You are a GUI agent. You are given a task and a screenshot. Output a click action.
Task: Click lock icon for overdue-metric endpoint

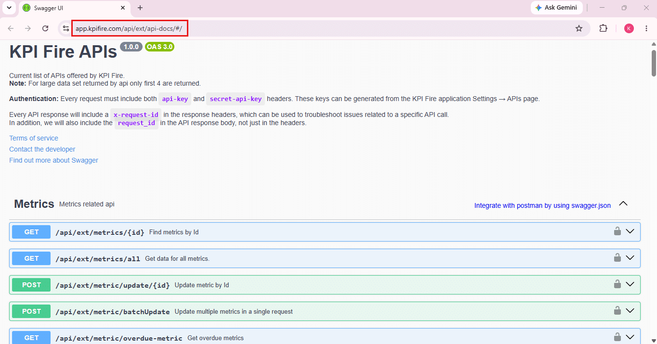tap(617, 337)
